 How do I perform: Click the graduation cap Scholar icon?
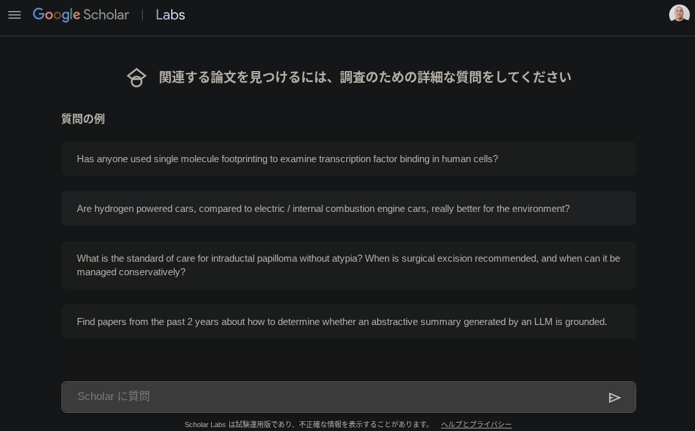pos(136,78)
